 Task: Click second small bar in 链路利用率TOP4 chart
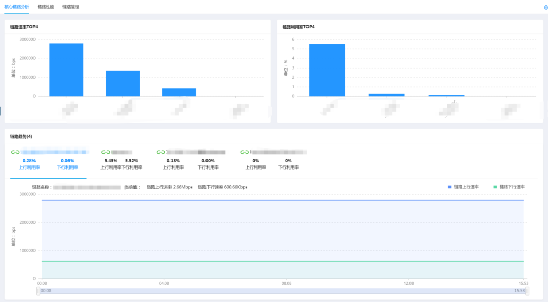387,95
